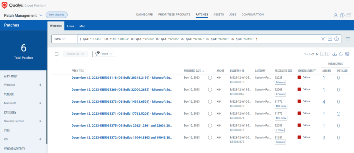Click the red Critical swatch for KB5033373
Screen dimensions: 354x153
(299, 101)
